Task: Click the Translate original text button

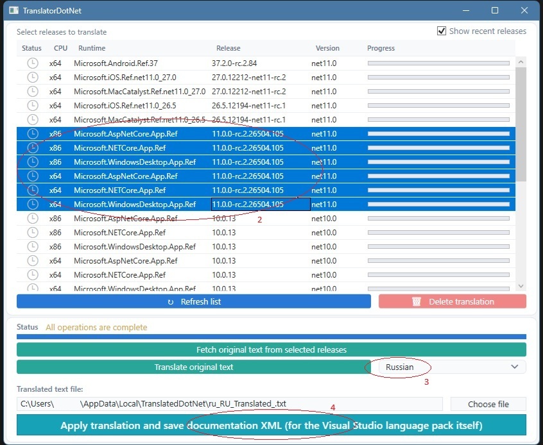Action: coord(194,367)
